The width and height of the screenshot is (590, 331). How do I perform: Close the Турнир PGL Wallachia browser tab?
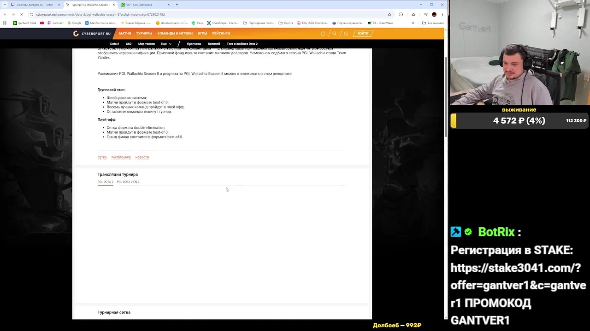pyautogui.click(x=113, y=5)
